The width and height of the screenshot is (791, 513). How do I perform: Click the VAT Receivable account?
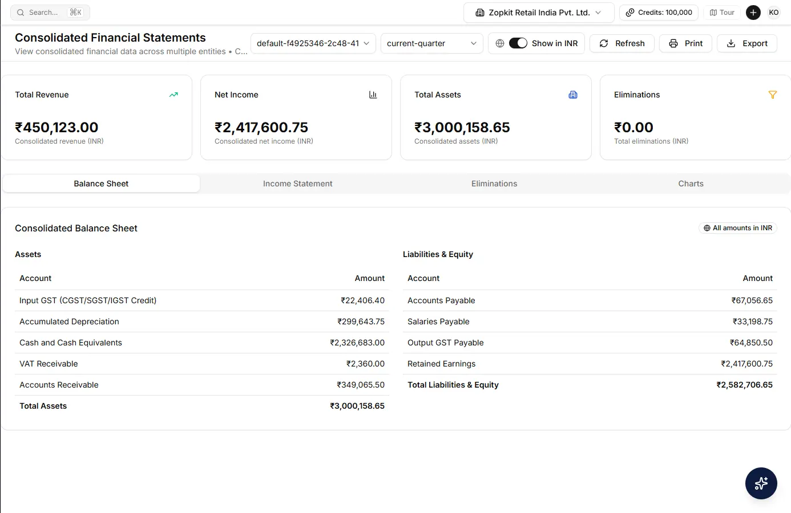(49, 364)
